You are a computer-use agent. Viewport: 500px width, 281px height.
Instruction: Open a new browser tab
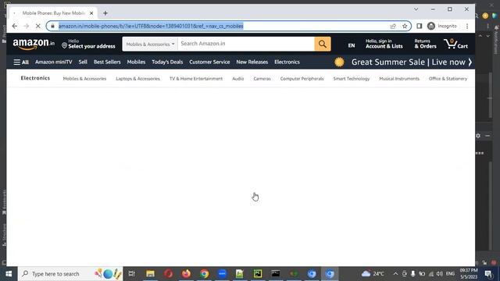click(105, 13)
